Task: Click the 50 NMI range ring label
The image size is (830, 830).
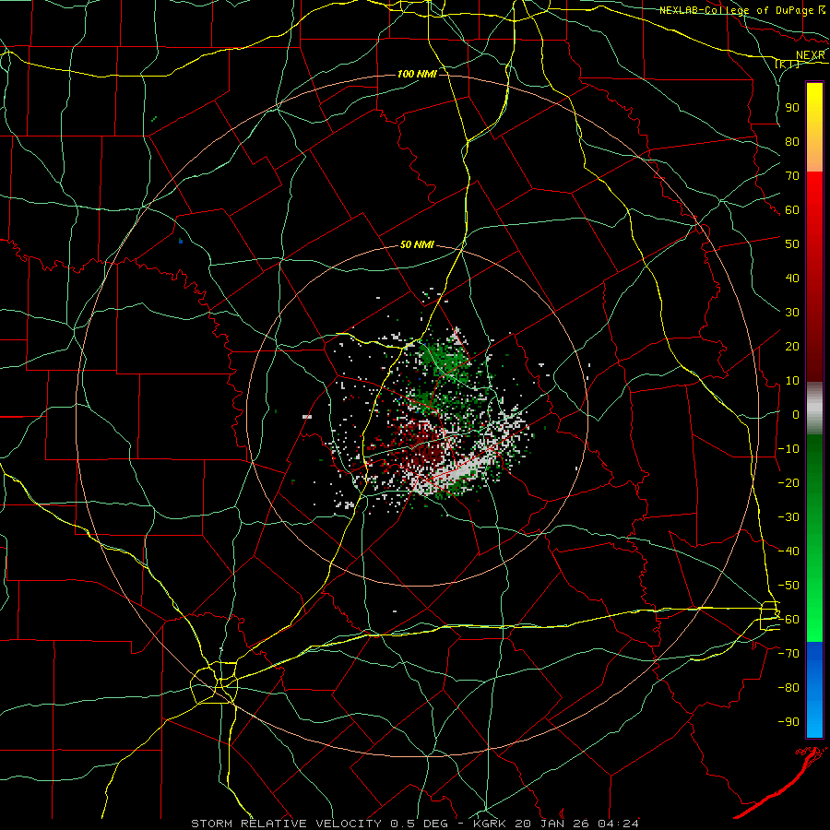Action: [417, 244]
